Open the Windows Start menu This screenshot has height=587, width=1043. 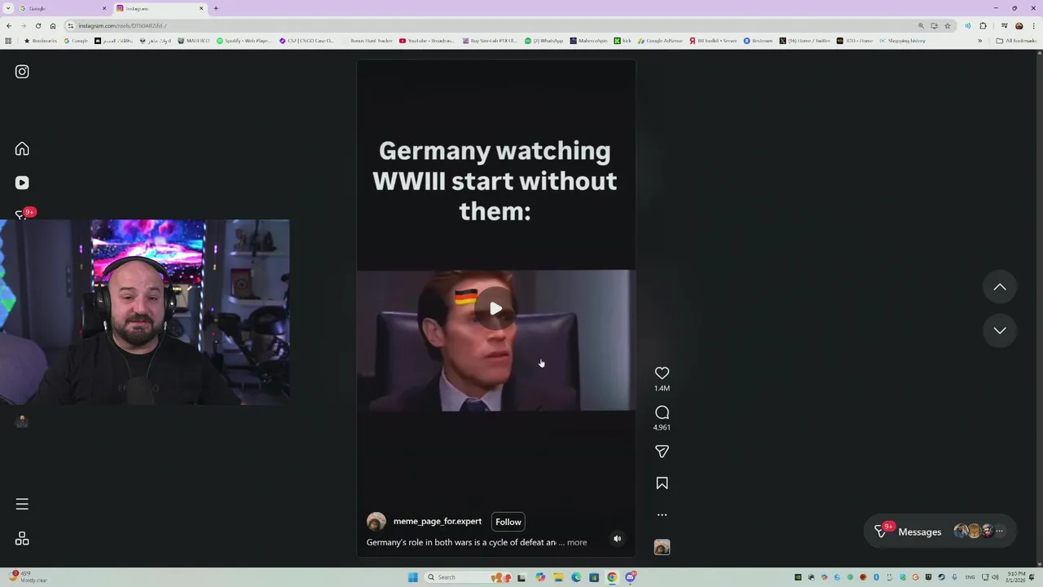[413, 577]
